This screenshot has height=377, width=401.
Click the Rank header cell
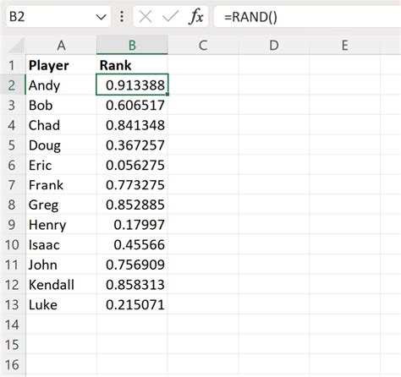tap(132, 65)
